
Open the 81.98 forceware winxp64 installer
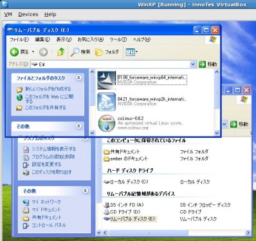(152, 80)
